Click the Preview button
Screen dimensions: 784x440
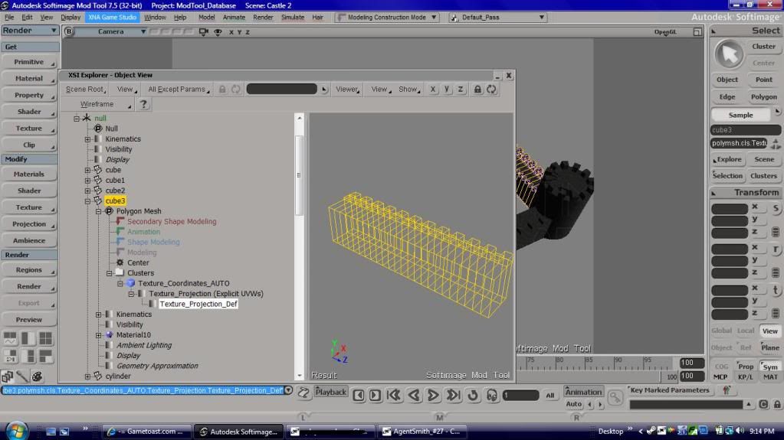[x=29, y=320]
